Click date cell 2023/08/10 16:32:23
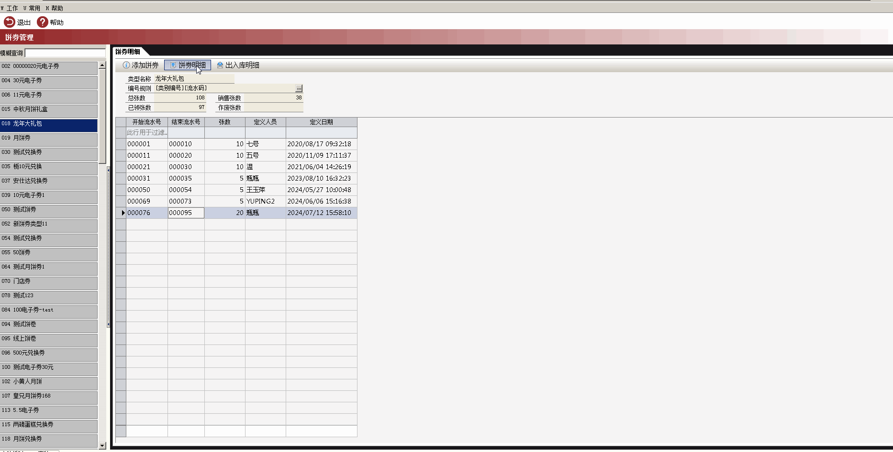Screen dimensions: 893x452 click(322, 178)
